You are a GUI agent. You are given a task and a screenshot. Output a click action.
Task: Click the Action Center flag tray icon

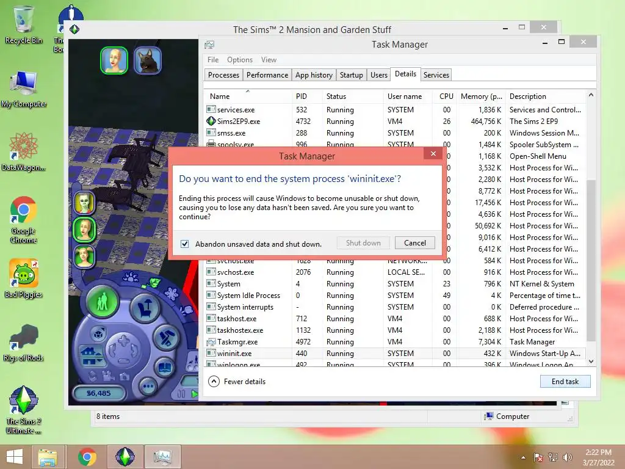tap(538, 457)
